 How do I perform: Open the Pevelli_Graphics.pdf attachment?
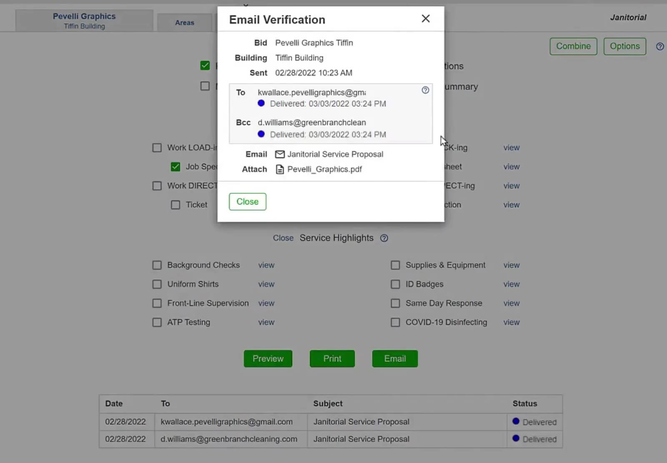324,169
